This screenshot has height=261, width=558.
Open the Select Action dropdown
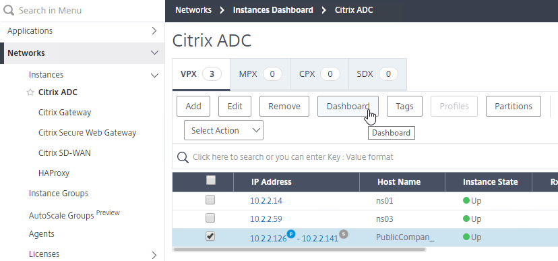pos(224,130)
